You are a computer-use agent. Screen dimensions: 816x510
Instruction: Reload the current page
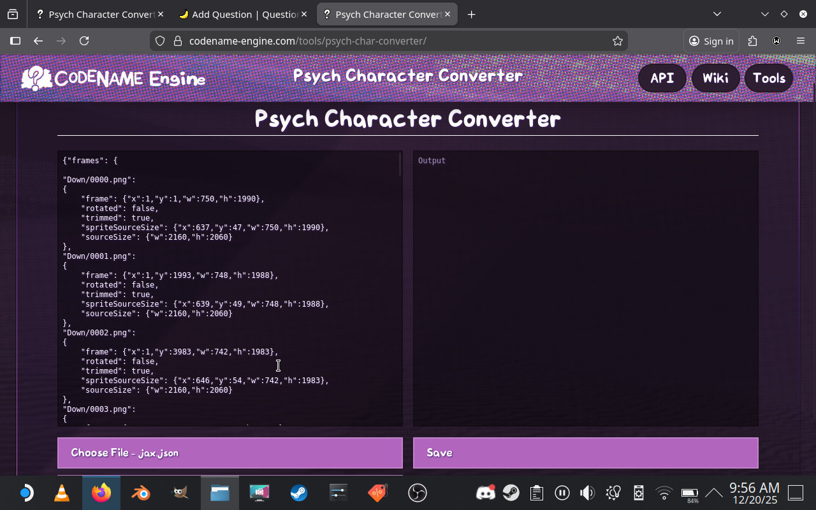(x=84, y=41)
